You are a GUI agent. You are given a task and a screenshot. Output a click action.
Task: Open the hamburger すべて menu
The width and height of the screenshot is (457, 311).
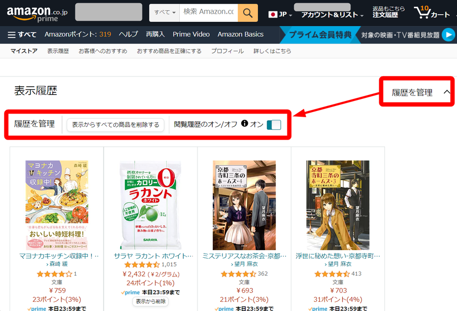pyautogui.click(x=22, y=34)
